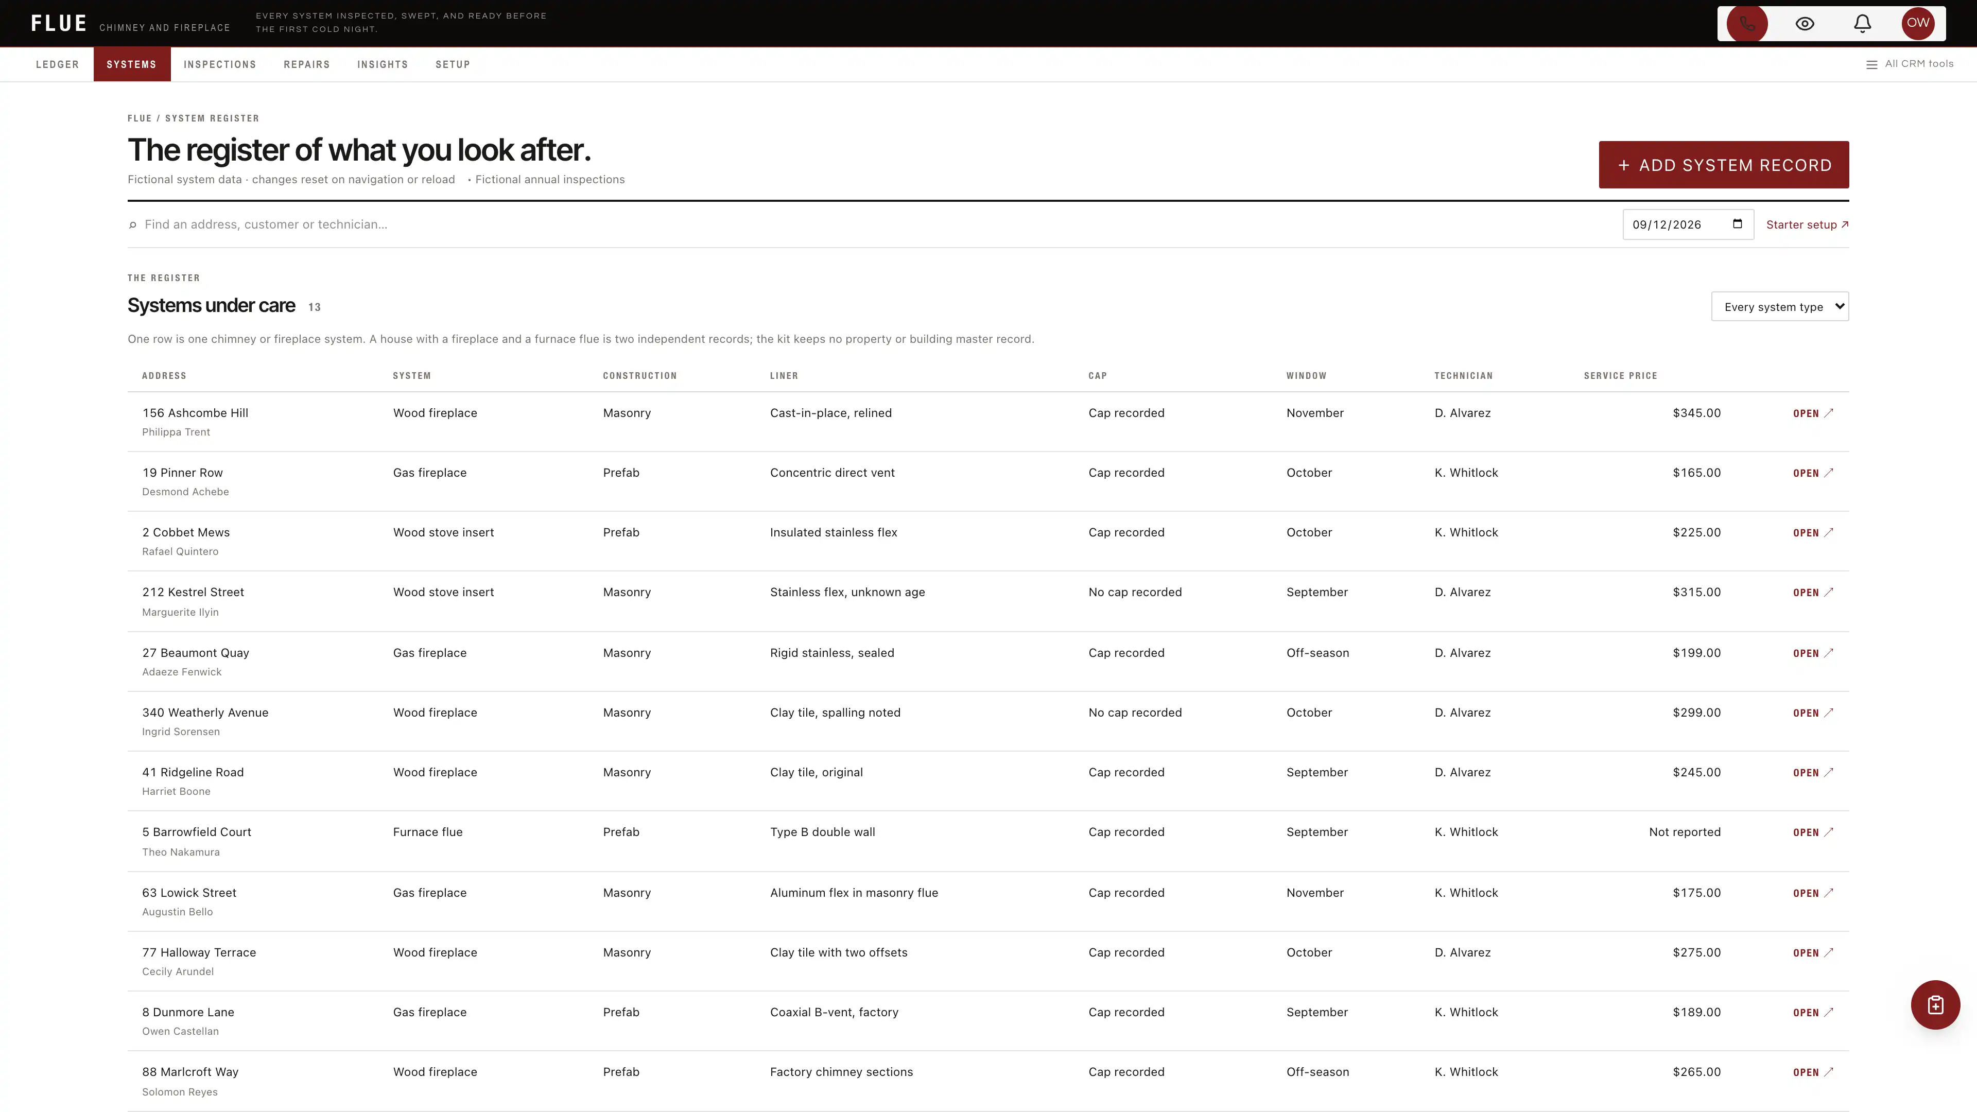Click OPEN for 88 Marlcroft Way
Screen dimensions: 1977x1112
(x=1813, y=1073)
